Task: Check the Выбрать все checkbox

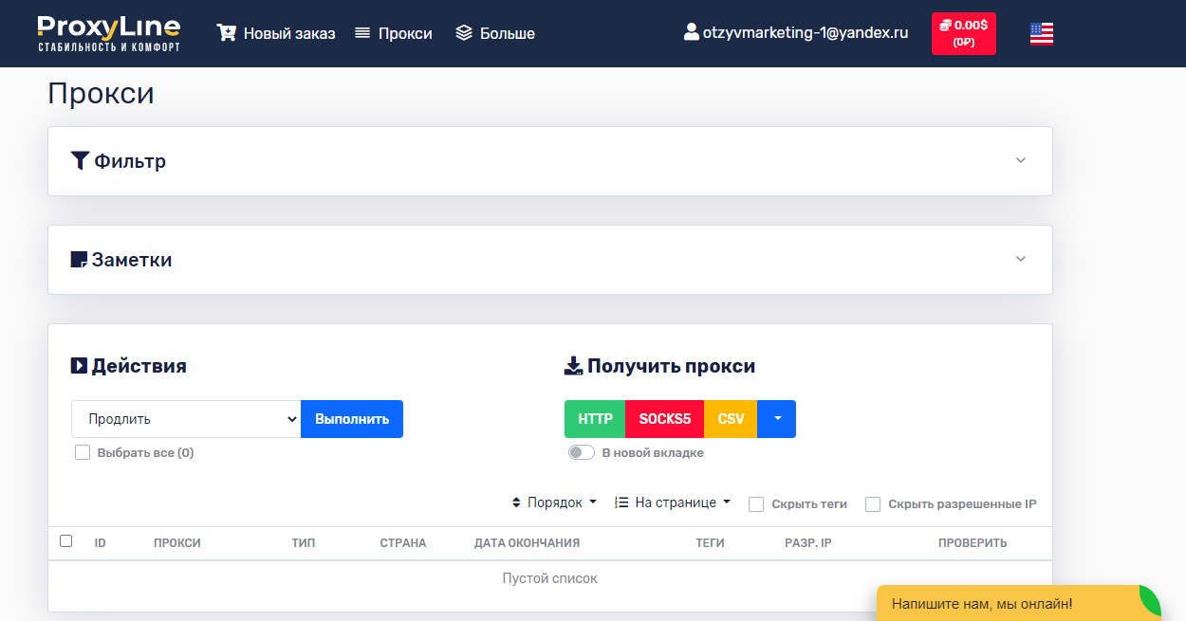Action: (x=83, y=453)
